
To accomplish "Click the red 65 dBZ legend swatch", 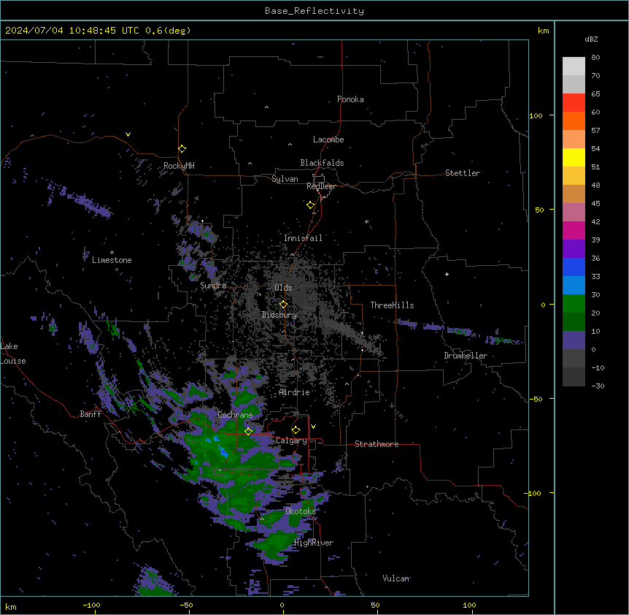I will pos(574,102).
